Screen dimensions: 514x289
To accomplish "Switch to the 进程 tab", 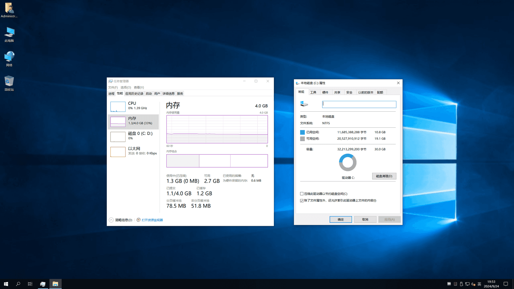I will (x=111, y=94).
